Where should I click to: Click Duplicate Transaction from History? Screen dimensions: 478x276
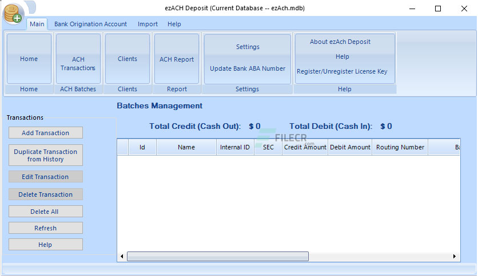click(x=45, y=155)
